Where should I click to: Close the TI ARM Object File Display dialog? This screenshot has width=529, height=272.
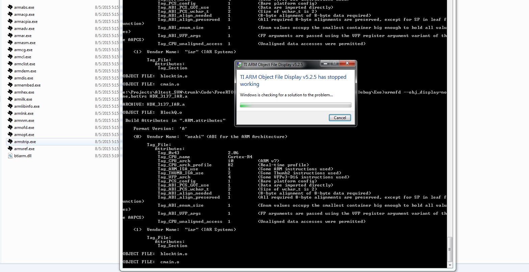coord(347,63)
